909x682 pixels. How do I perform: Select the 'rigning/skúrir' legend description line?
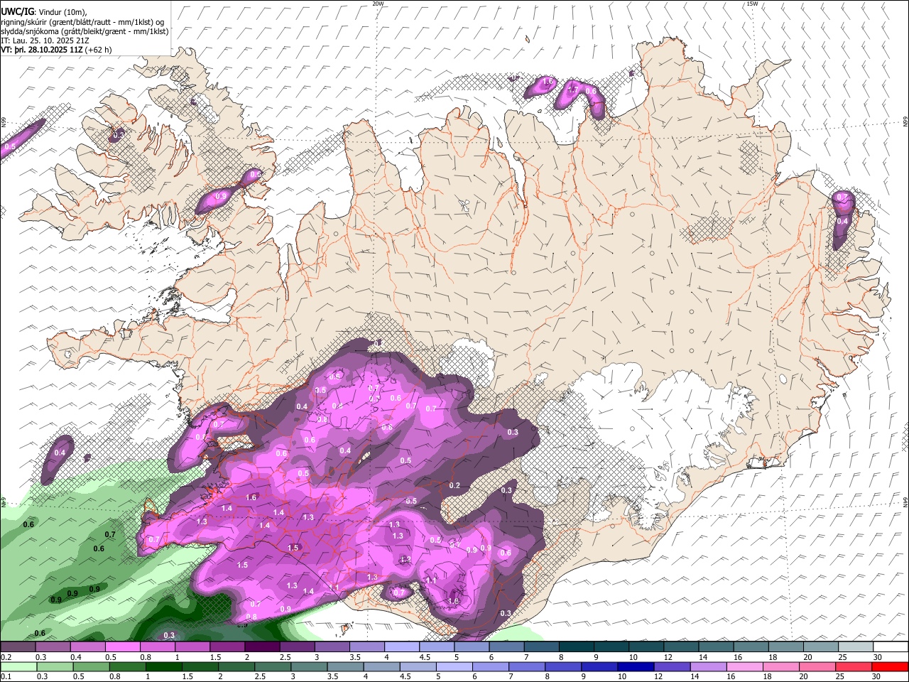click(x=82, y=22)
